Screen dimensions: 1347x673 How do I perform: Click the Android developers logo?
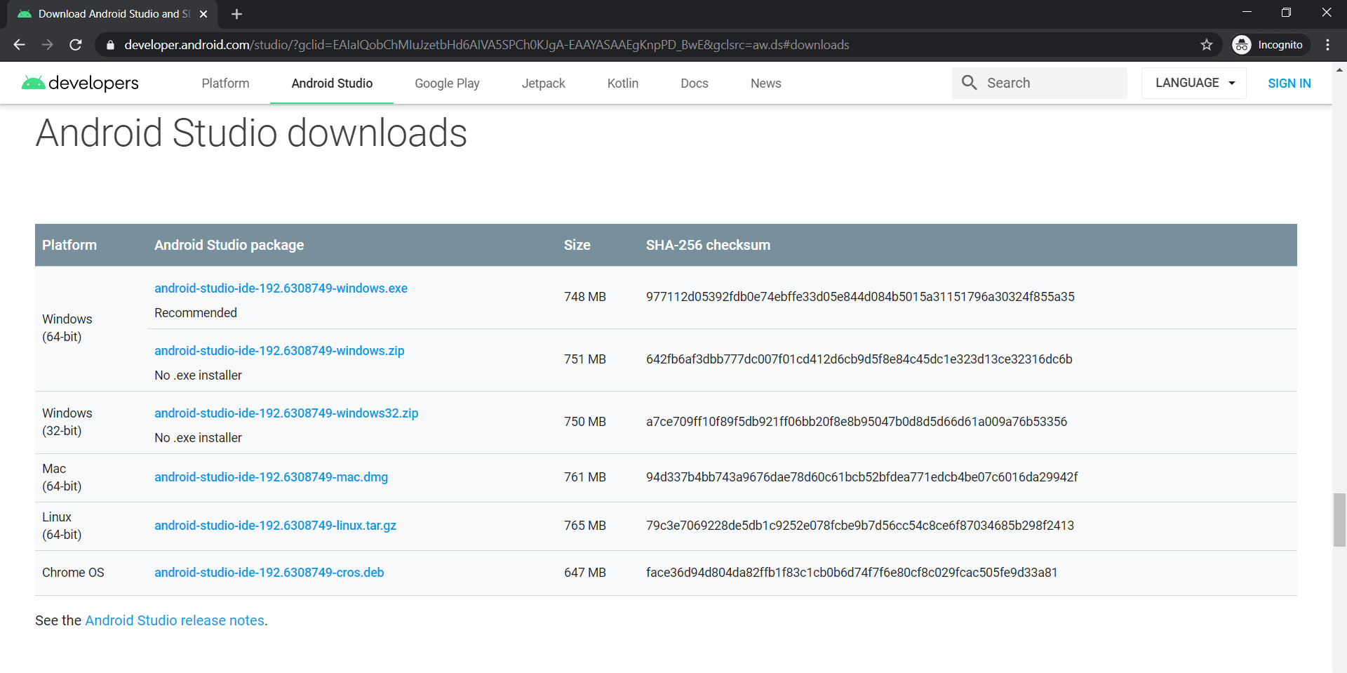point(79,83)
